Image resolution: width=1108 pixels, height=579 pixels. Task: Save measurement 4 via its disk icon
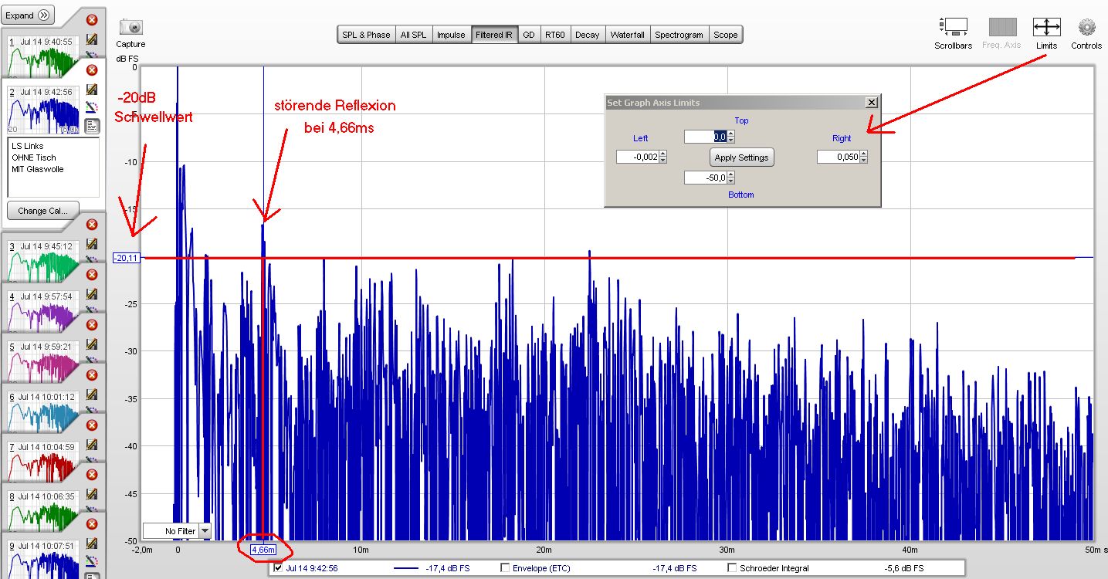pos(92,294)
